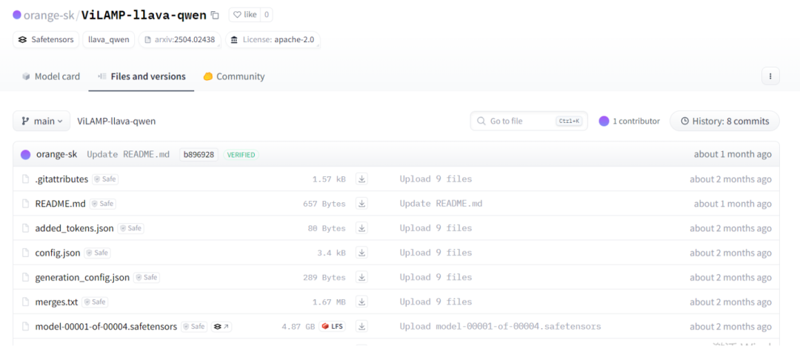Download model-00001-of-00004.safetensors using download icon

click(x=361, y=327)
